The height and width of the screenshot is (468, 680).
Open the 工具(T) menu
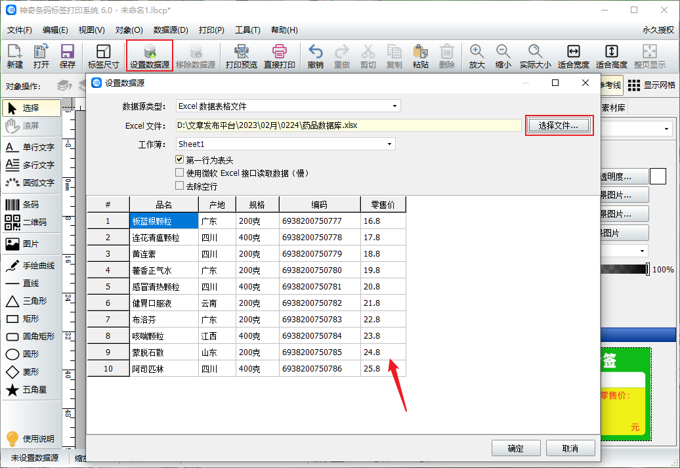(x=247, y=30)
